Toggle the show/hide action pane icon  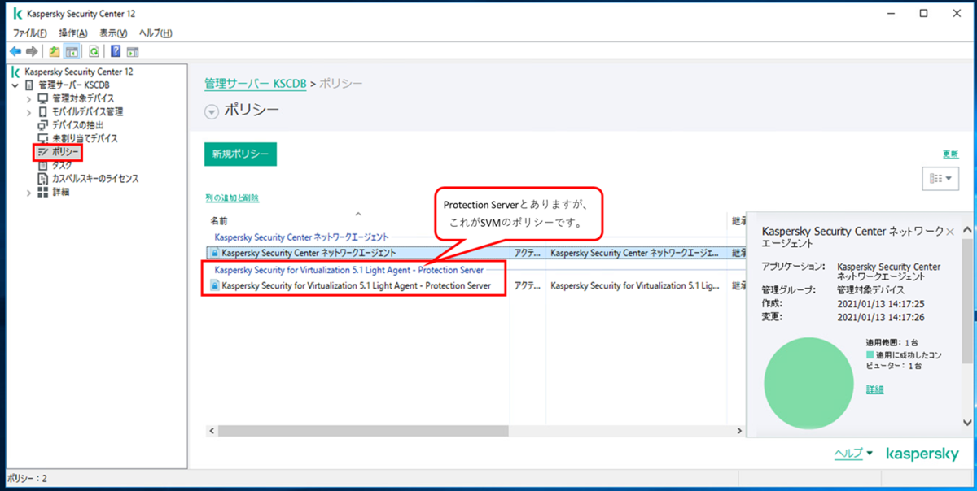[x=132, y=51]
